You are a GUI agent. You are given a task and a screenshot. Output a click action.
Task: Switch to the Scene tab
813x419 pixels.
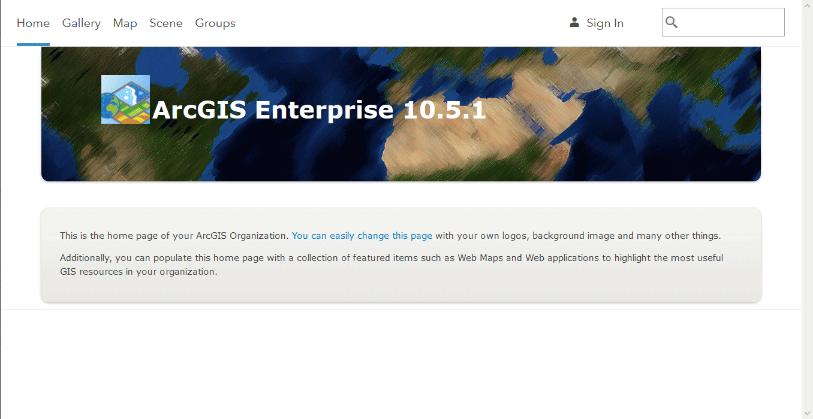[x=166, y=23]
